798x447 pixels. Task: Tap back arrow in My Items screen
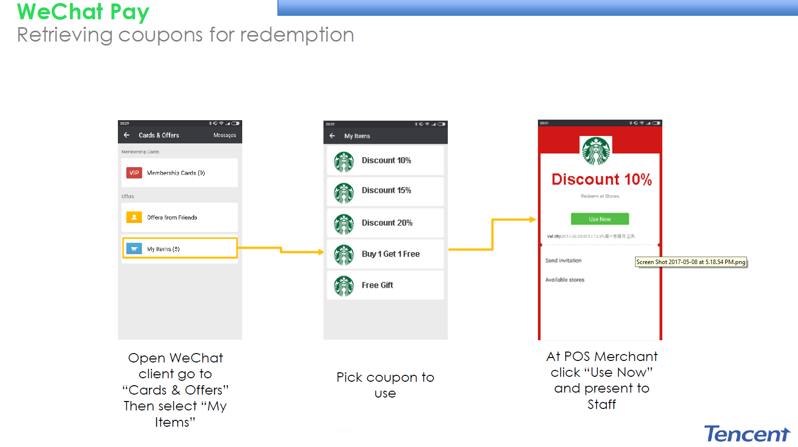pos(332,136)
